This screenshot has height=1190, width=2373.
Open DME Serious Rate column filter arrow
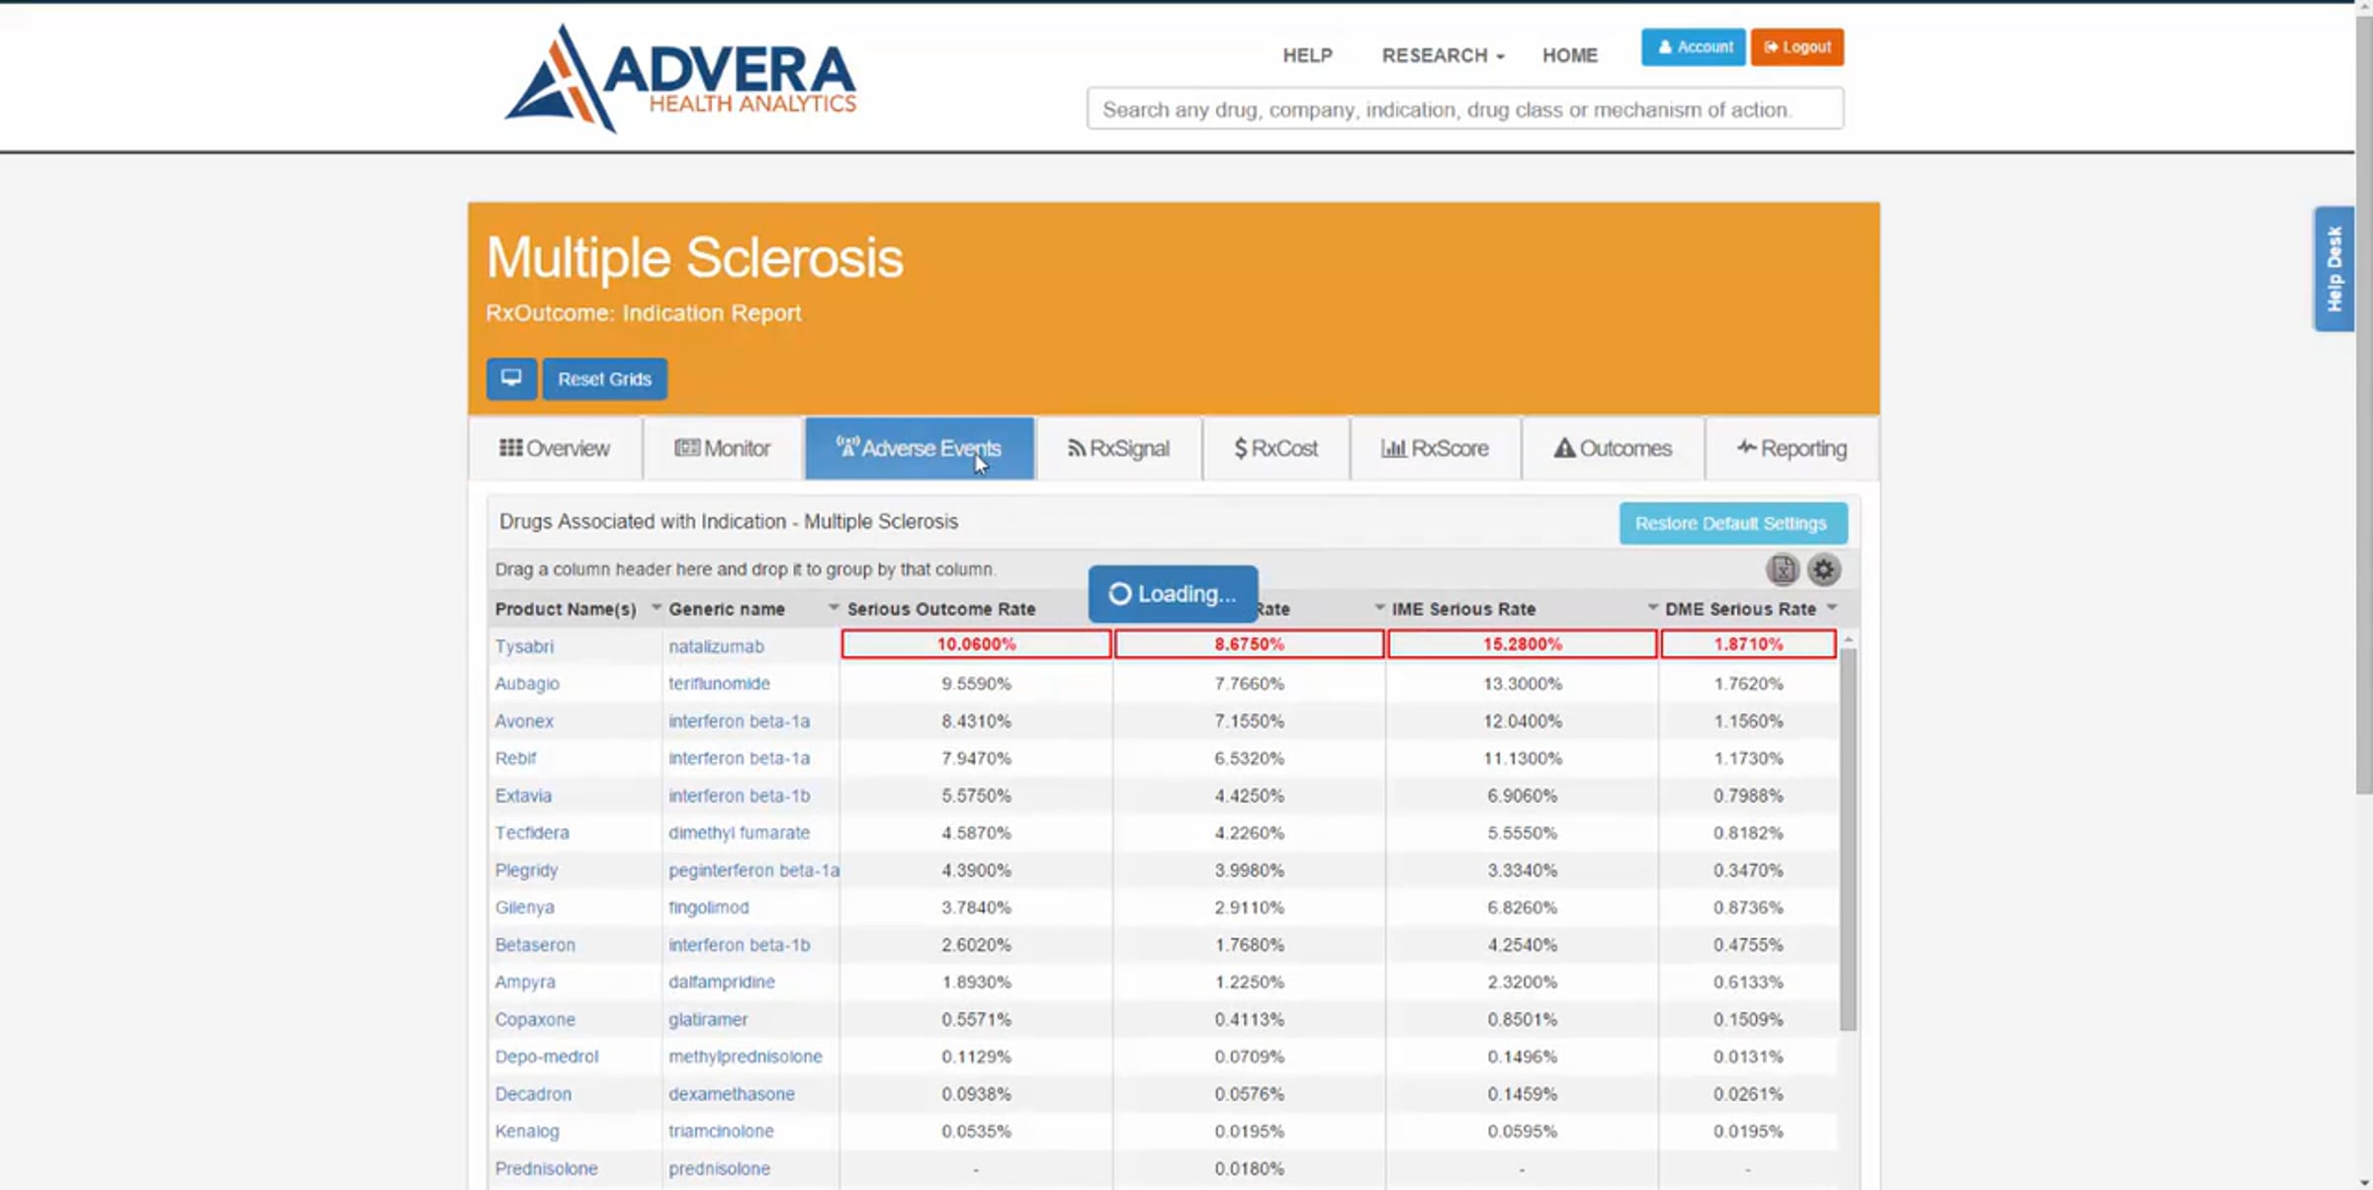click(1831, 608)
